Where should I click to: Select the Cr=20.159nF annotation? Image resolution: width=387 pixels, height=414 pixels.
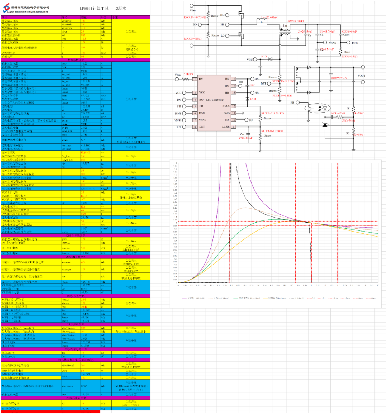pos(305,32)
